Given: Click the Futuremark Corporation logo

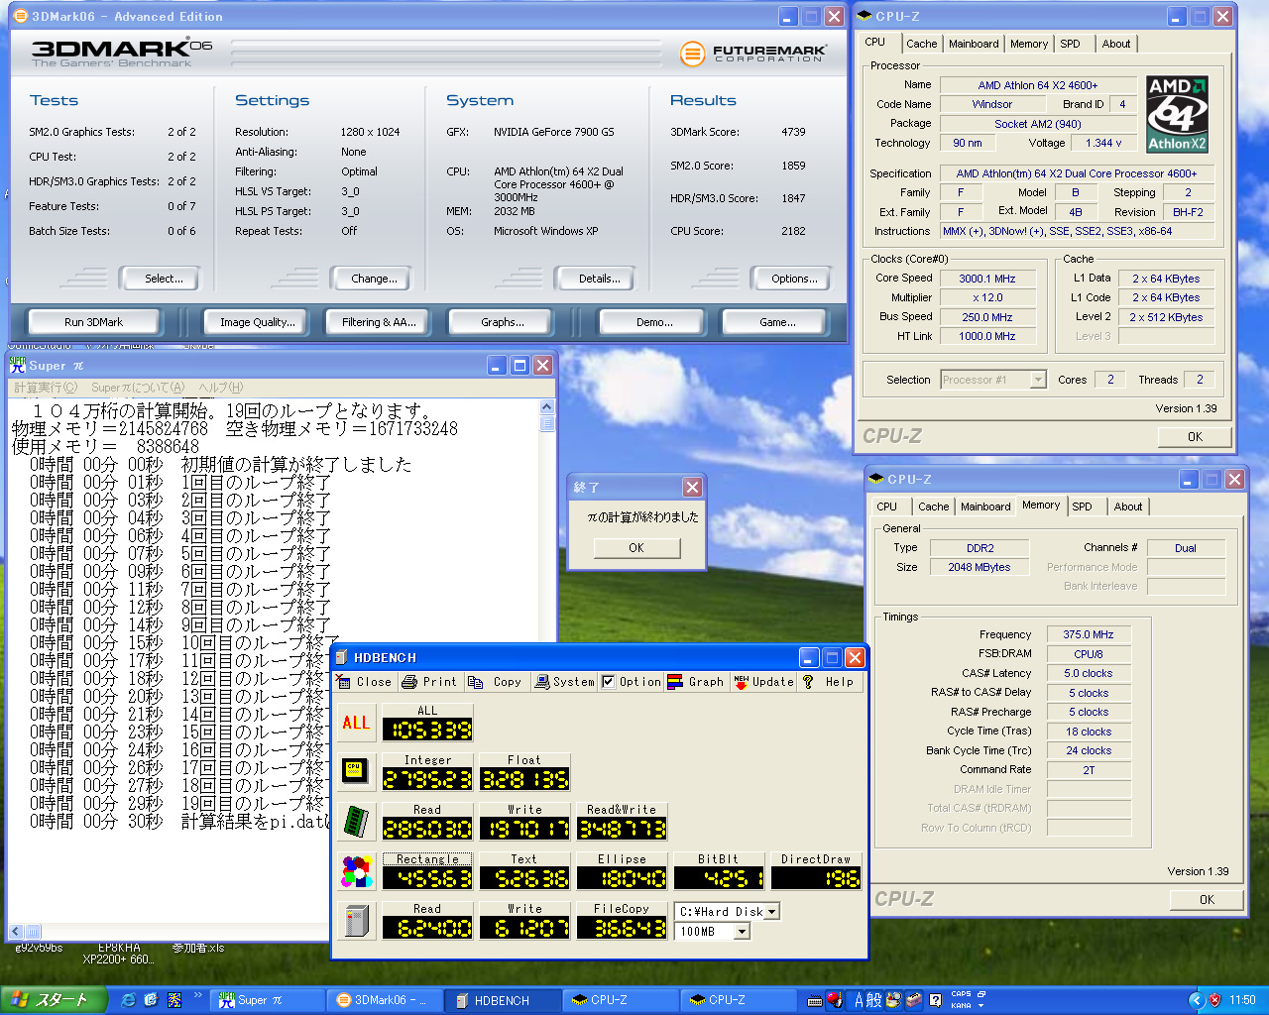Looking at the screenshot, I should (x=754, y=54).
